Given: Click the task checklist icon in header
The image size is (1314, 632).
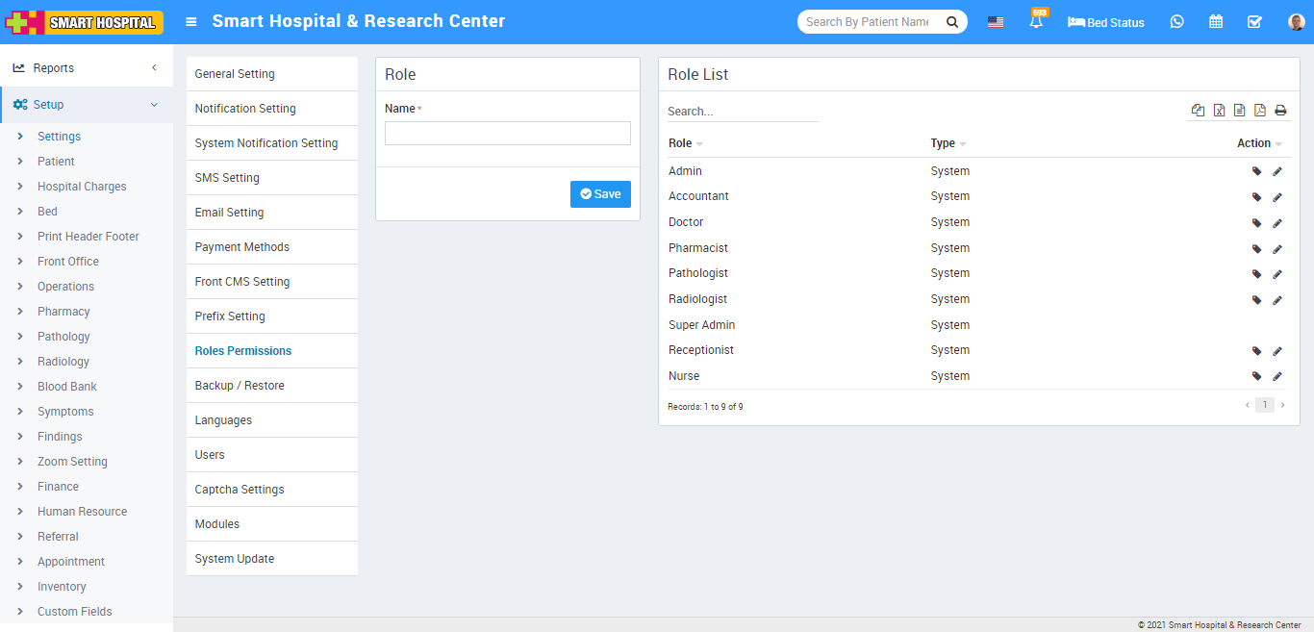Looking at the screenshot, I should pos(1254,22).
